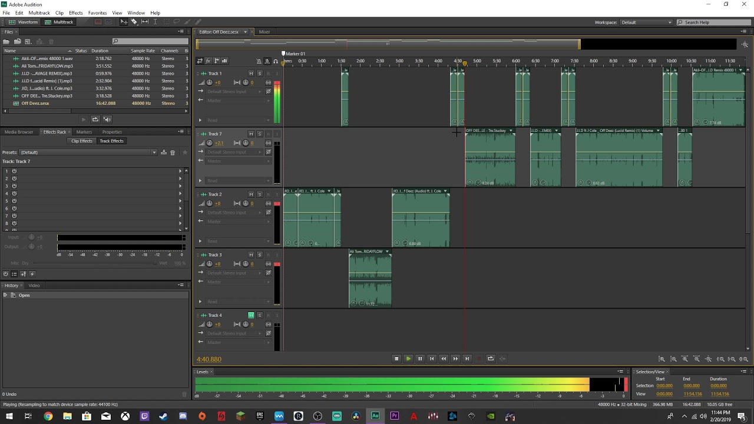
Task: Toggle Track 1 polarity reverse button
Action: click(x=269, y=91)
